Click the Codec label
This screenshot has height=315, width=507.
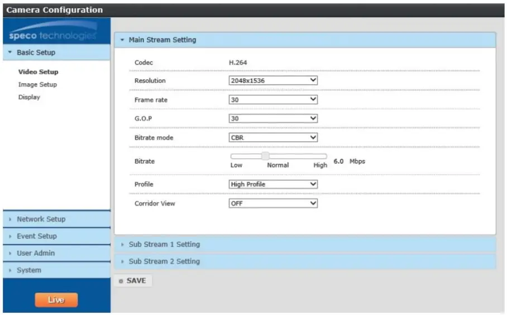point(144,63)
